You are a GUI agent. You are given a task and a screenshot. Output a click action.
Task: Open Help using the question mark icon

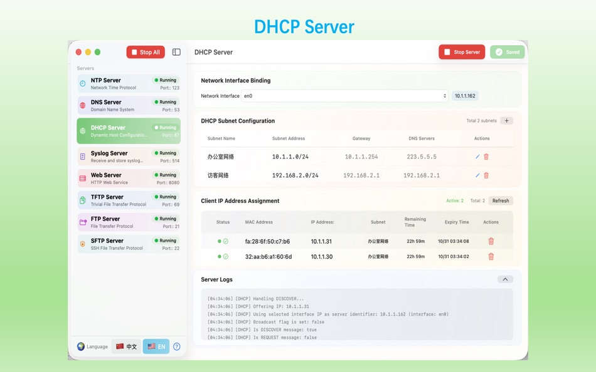176,346
